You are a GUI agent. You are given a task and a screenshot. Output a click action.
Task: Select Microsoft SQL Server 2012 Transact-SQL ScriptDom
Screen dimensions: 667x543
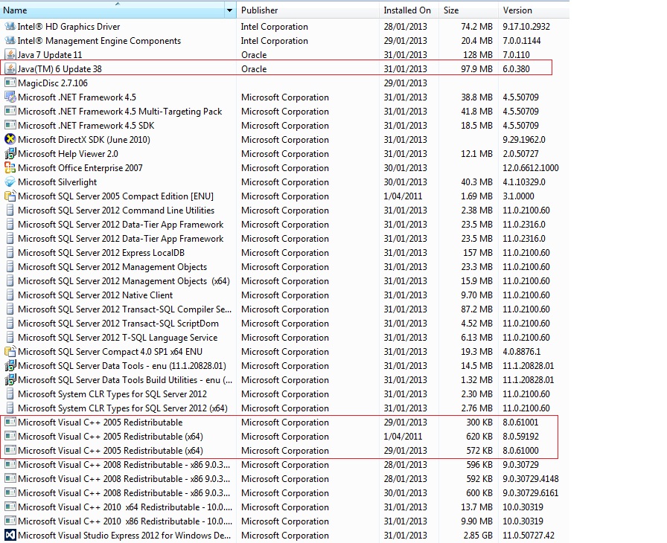[118, 324]
